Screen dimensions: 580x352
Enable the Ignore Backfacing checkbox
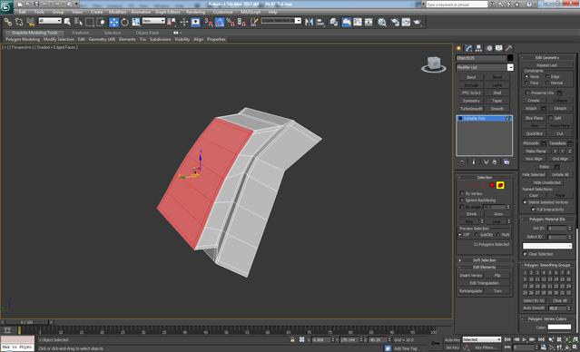tap(462, 200)
